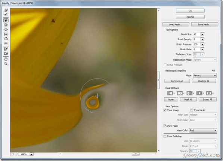Click the Brush Pressure value field
This screenshot has width=223, height=161.
coord(197,44)
